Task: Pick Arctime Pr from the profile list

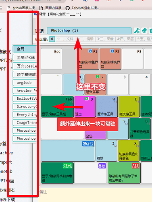Action: (x=25, y=90)
